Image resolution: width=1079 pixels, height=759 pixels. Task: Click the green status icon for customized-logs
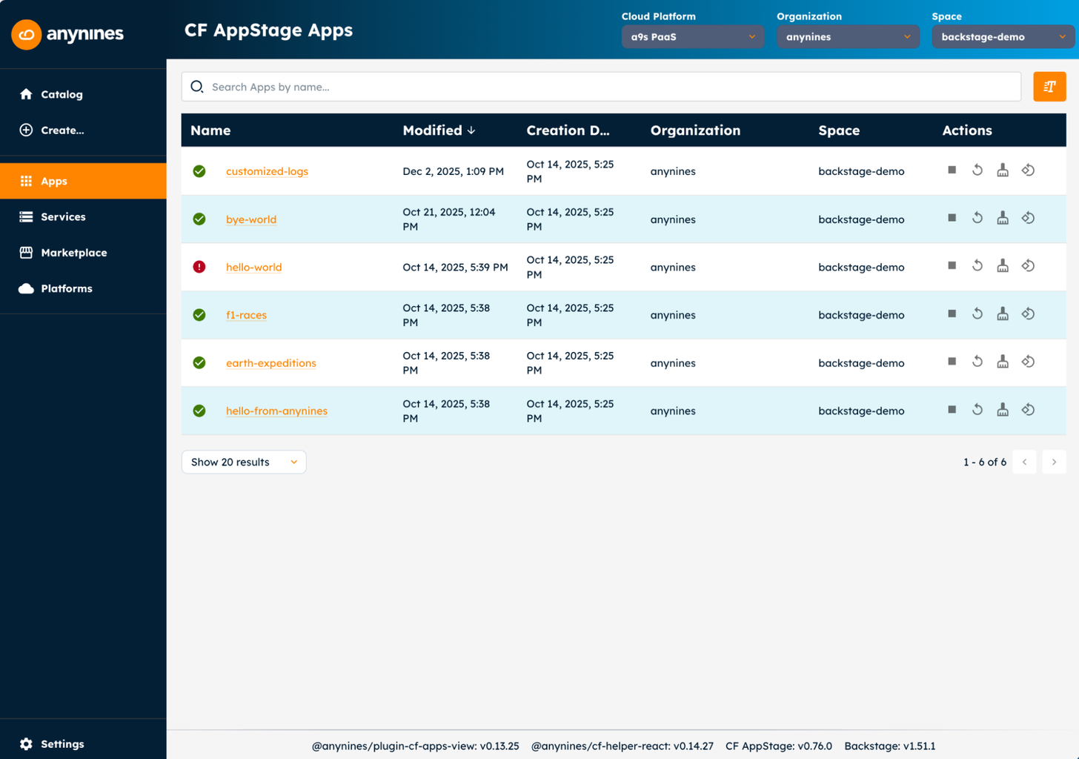click(x=199, y=171)
